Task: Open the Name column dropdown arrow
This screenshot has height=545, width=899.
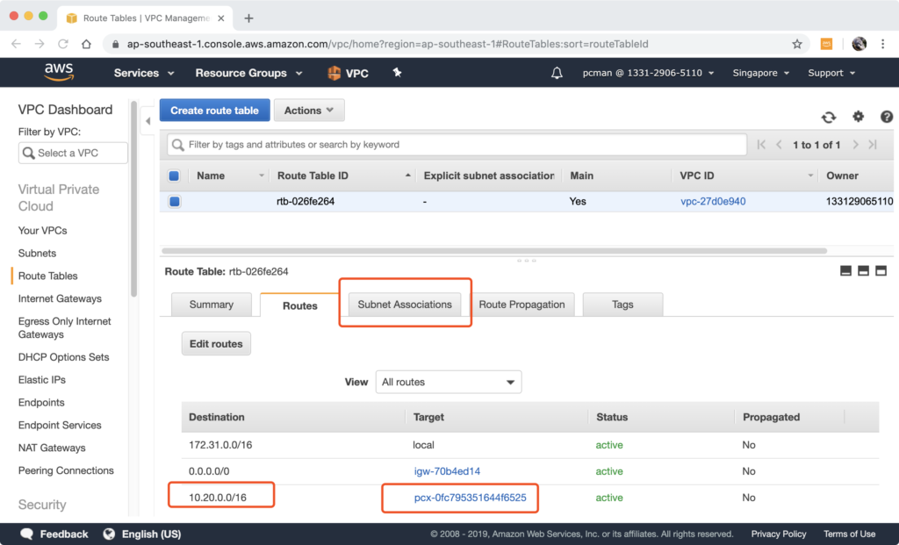Action: pyautogui.click(x=262, y=176)
